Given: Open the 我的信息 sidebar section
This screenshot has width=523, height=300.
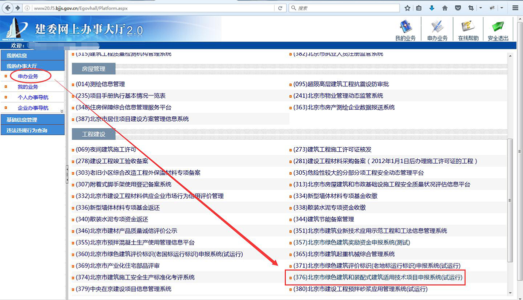Looking at the screenshot, I should coord(32,55).
